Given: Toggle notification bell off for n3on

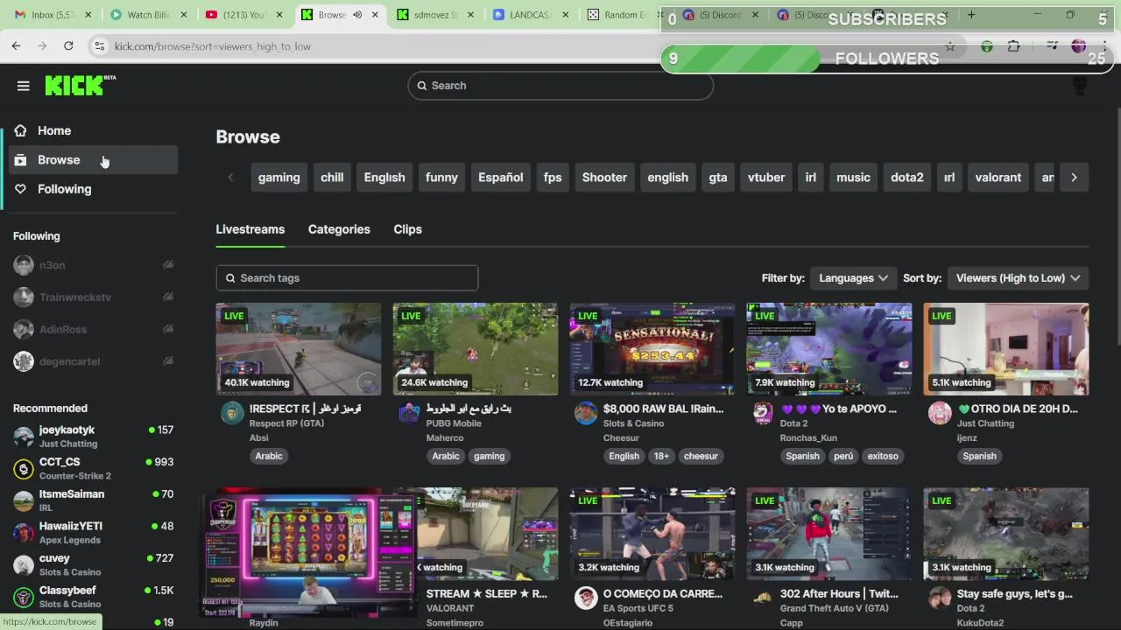Looking at the screenshot, I should (167, 265).
